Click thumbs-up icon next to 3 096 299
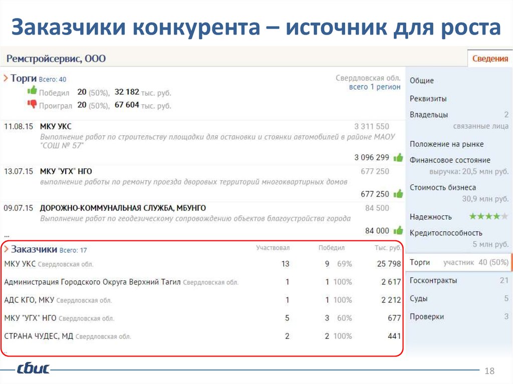This screenshot has height=384, width=513. 398,157
